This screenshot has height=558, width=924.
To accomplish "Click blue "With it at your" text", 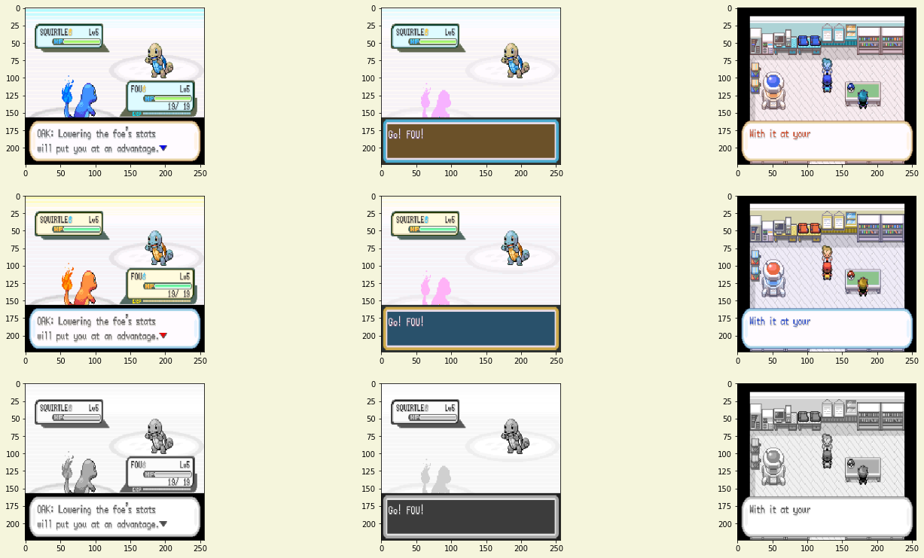I will tap(779, 322).
